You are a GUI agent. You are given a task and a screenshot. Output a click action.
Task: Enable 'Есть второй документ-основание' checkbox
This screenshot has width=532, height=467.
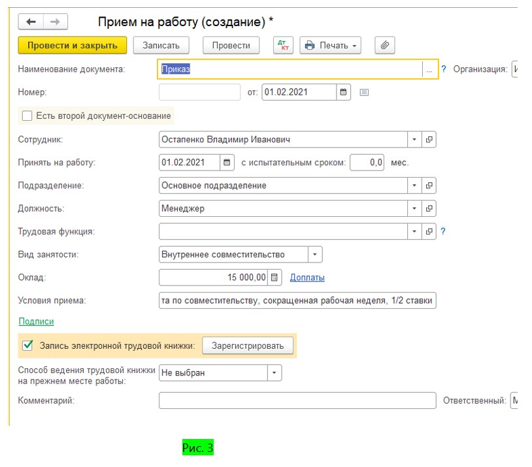(27, 116)
